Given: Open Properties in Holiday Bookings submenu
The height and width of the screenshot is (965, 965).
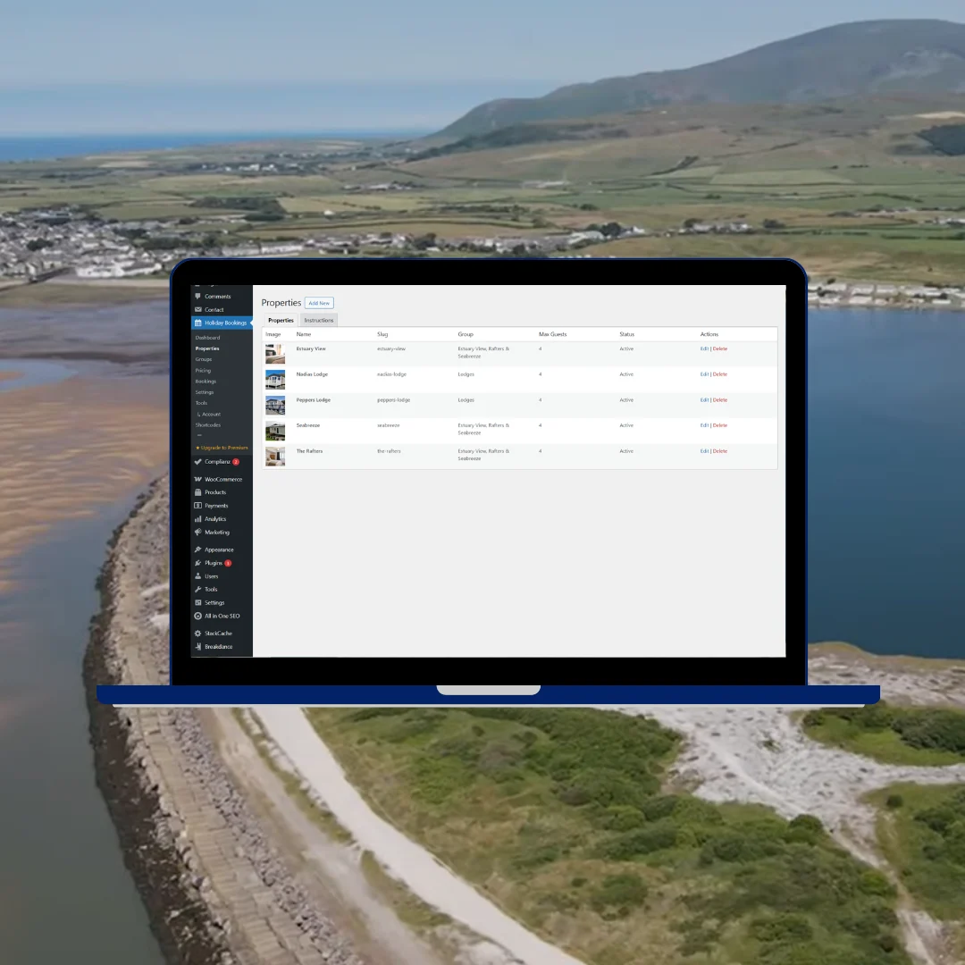Looking at the screenshot, I should tap(207, 348).
